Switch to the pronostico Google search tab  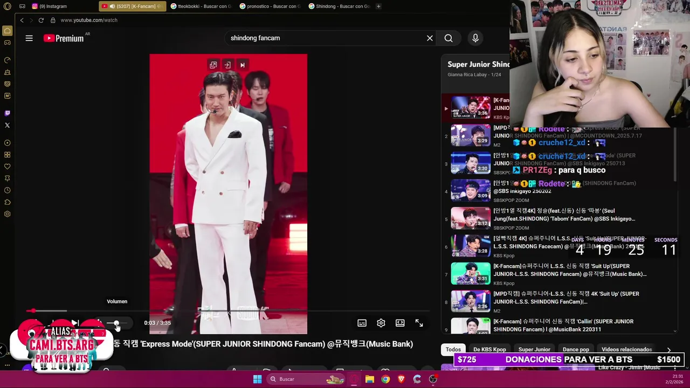(270, 6)
